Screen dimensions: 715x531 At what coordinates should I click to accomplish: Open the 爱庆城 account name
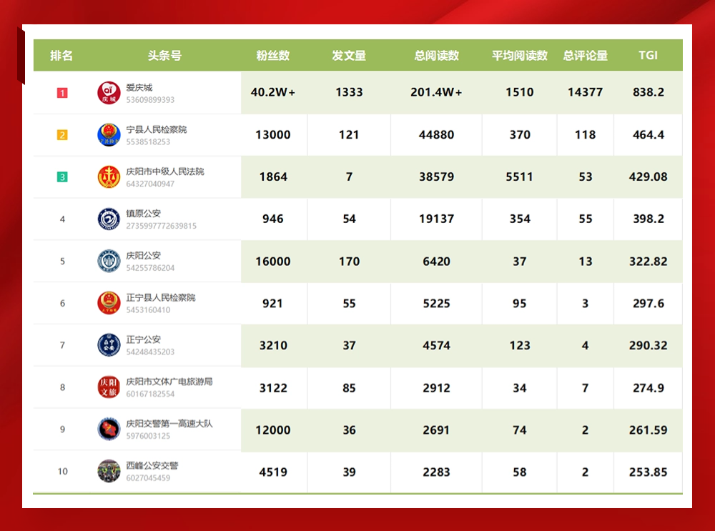click(x=139, y=87)
